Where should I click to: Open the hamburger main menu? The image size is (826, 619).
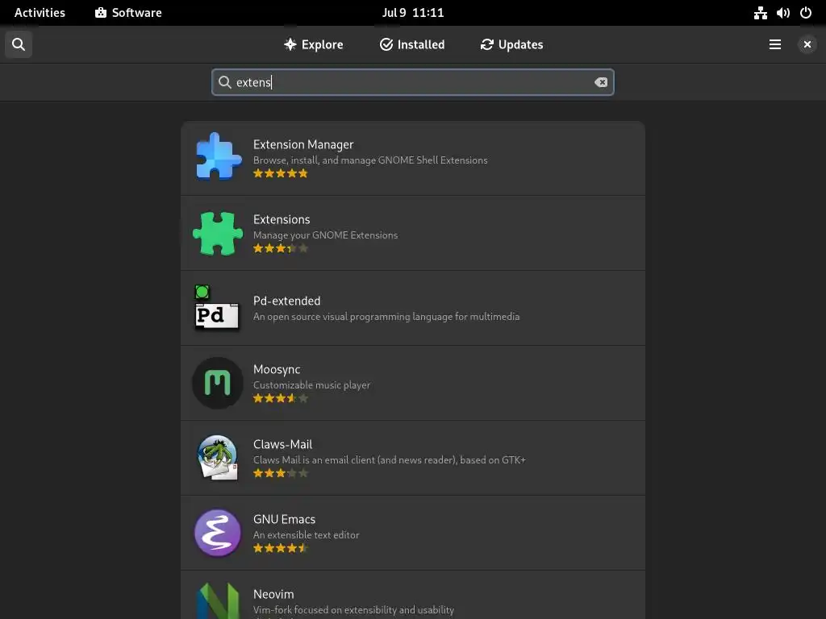pos(775,45)
